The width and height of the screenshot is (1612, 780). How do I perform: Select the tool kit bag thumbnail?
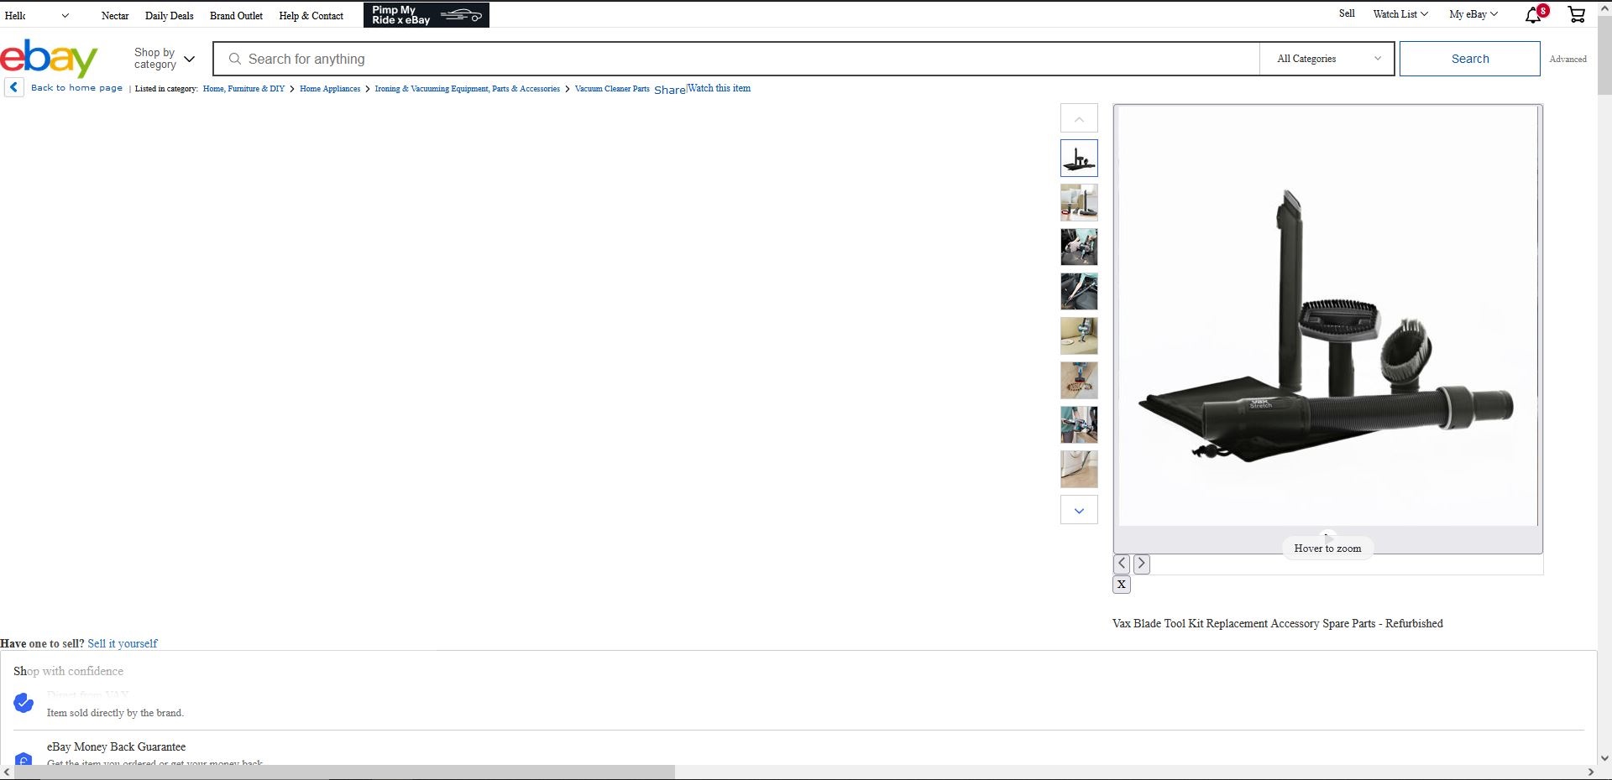(1079, 158)
